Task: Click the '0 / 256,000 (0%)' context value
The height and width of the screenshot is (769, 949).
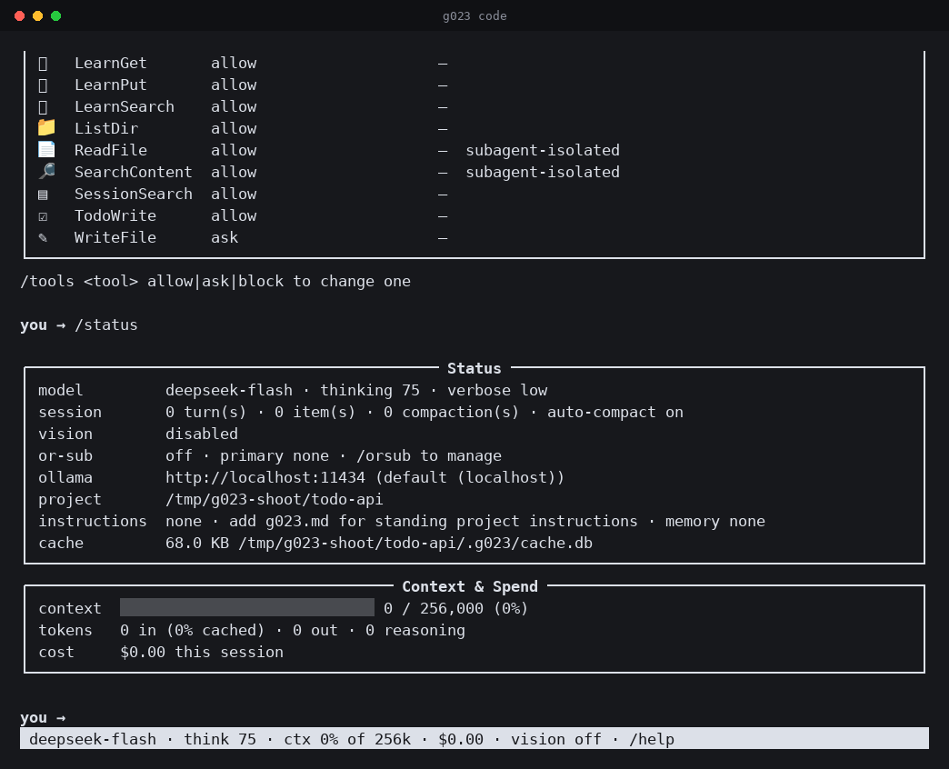Action: point(455,608)
